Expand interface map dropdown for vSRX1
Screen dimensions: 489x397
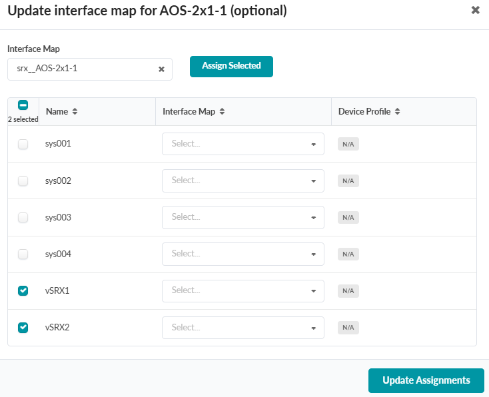(x=243, y=290)
